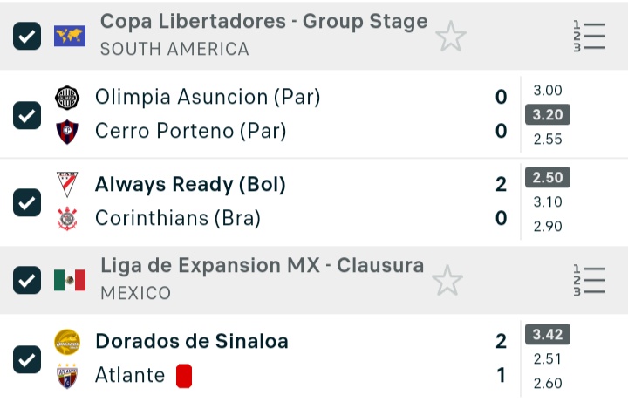Click the Always Ready team logo

[67, 184]
